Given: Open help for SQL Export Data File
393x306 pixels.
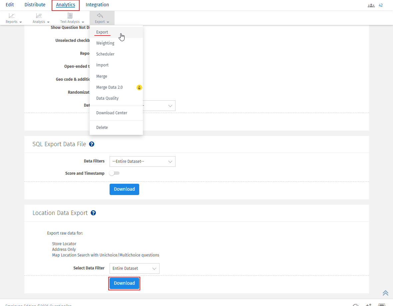Looking at the screenshot, I should click(x=92, y=144).
